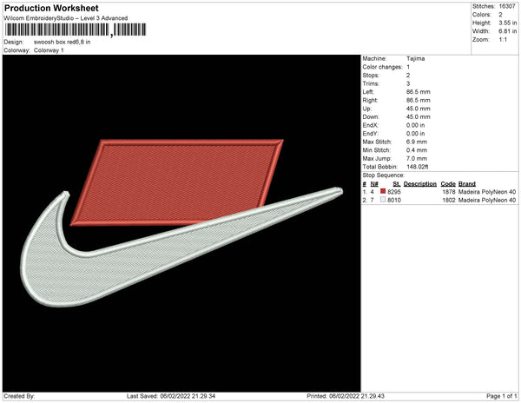
Task: Click the barcode below the worksheet title
Action: 75,30
